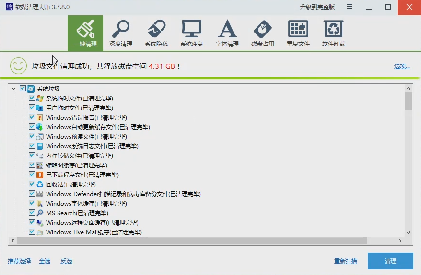421x275 pixels.
Task: Click the 字体清理 font cleanup icon
Action: (x=227, y=33)
